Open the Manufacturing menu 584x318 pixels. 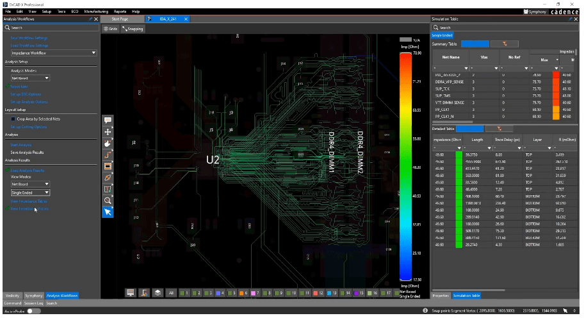point(96,12)
